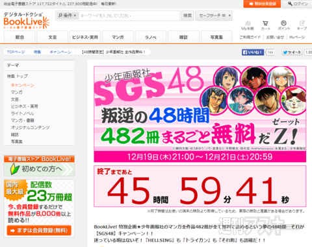Open 特集 トップ in the sidebar
The image size is (312, 247).
click(18, 76)
